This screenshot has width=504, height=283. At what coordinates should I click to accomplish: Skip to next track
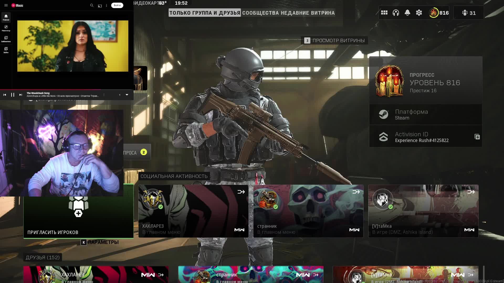[21, 95]
